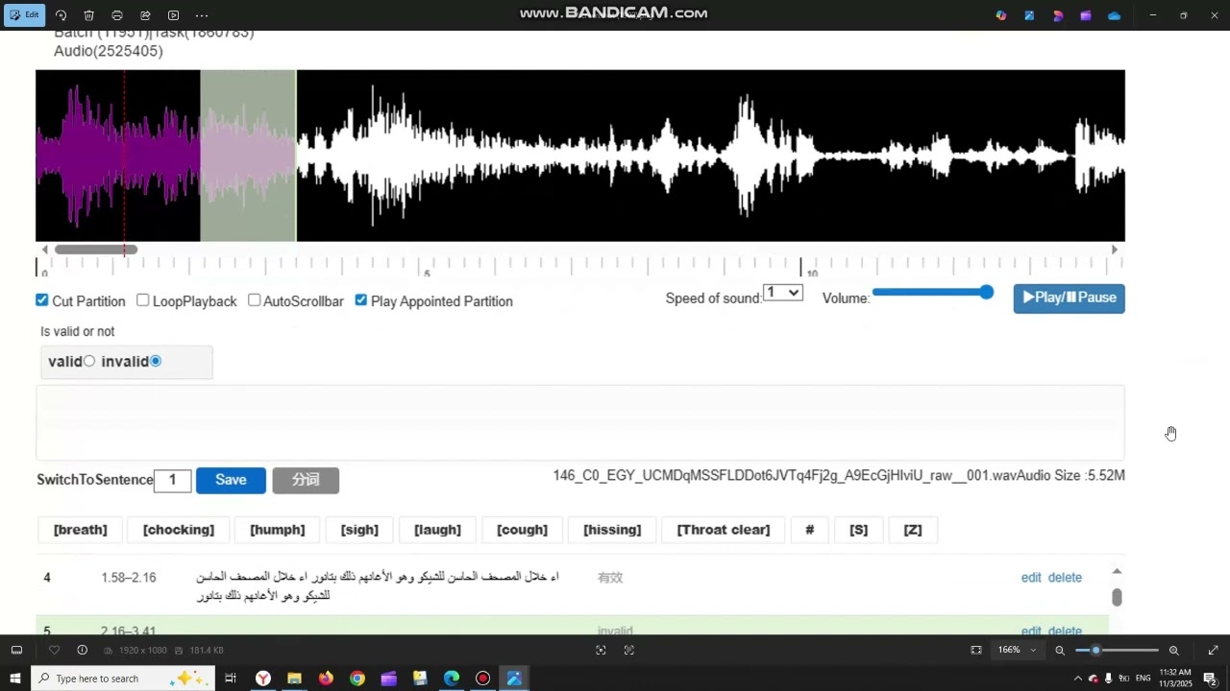The width and height of the screenshot is (1230, 691).
Task: Open Yandex browser from the taskbar
Action: 262,679
